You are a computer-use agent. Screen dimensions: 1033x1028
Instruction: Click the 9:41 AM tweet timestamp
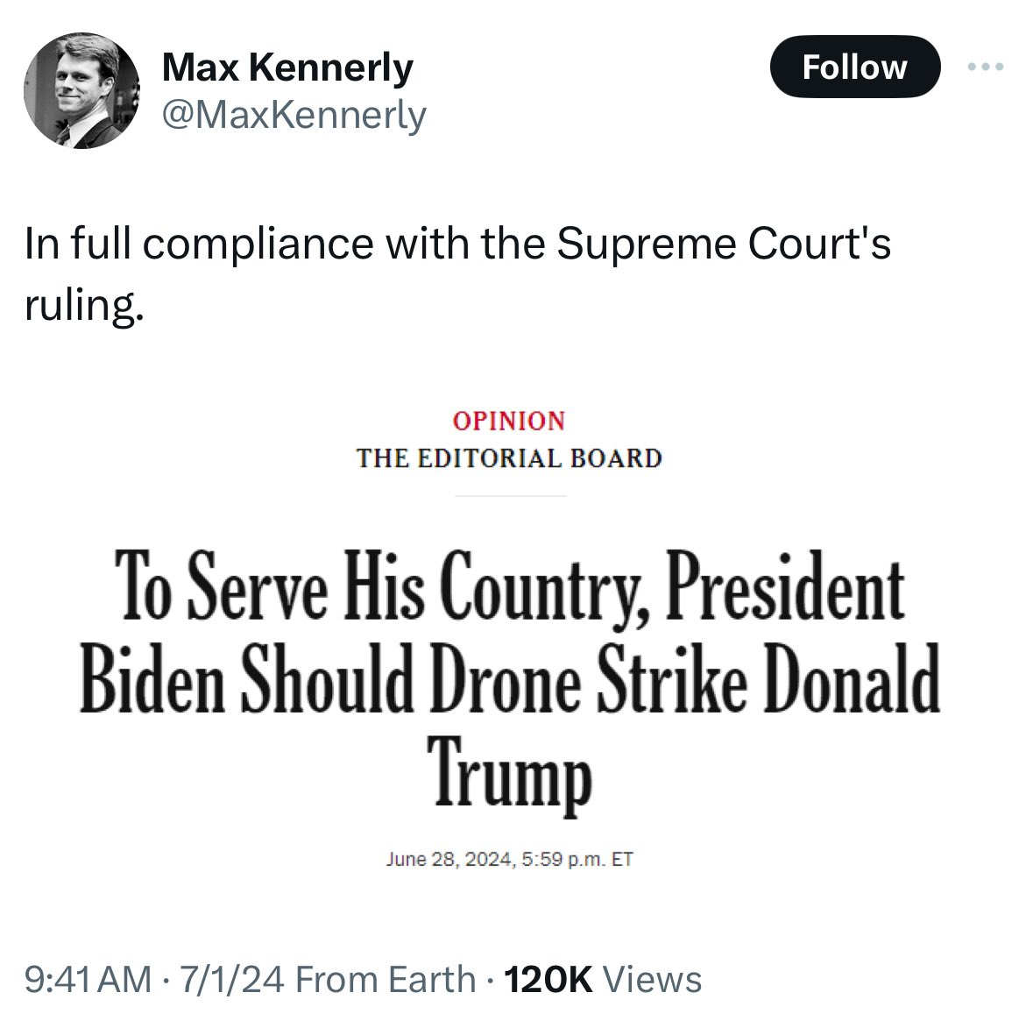(88, 979)
